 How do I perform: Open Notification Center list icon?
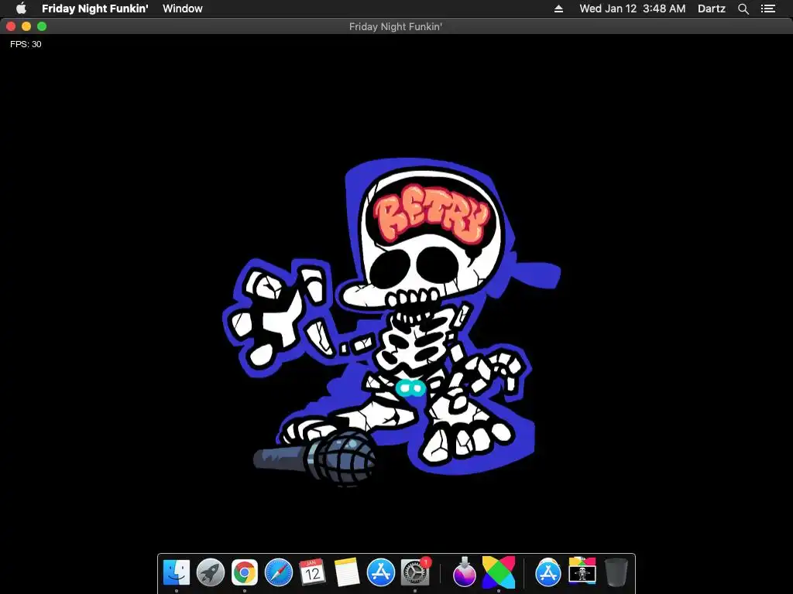point(767,9)
